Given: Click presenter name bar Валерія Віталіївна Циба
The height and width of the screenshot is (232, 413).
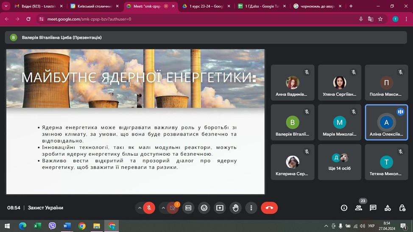Looking at the screenshot, I should coord(206,37).
